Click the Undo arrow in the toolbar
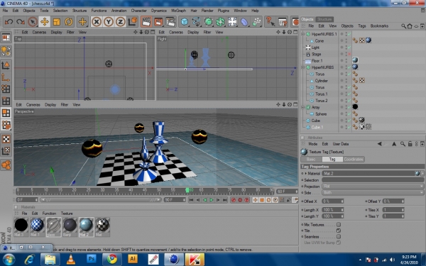This screenshot has width=426, height=266. point(9,22)
